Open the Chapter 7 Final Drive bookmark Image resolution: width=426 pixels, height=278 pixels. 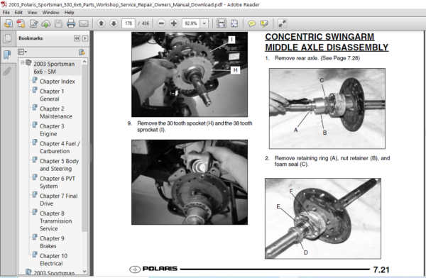pos(58,199)
